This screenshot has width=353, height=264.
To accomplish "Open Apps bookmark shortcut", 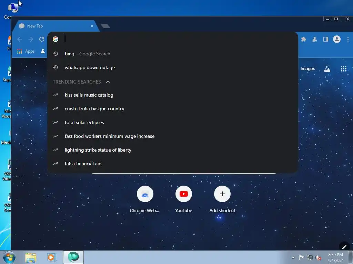I will tap(26, 52).
